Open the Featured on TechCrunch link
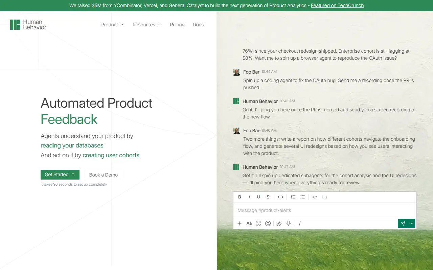Viewport: 433px width, 270px height. (x=337, y=5)
